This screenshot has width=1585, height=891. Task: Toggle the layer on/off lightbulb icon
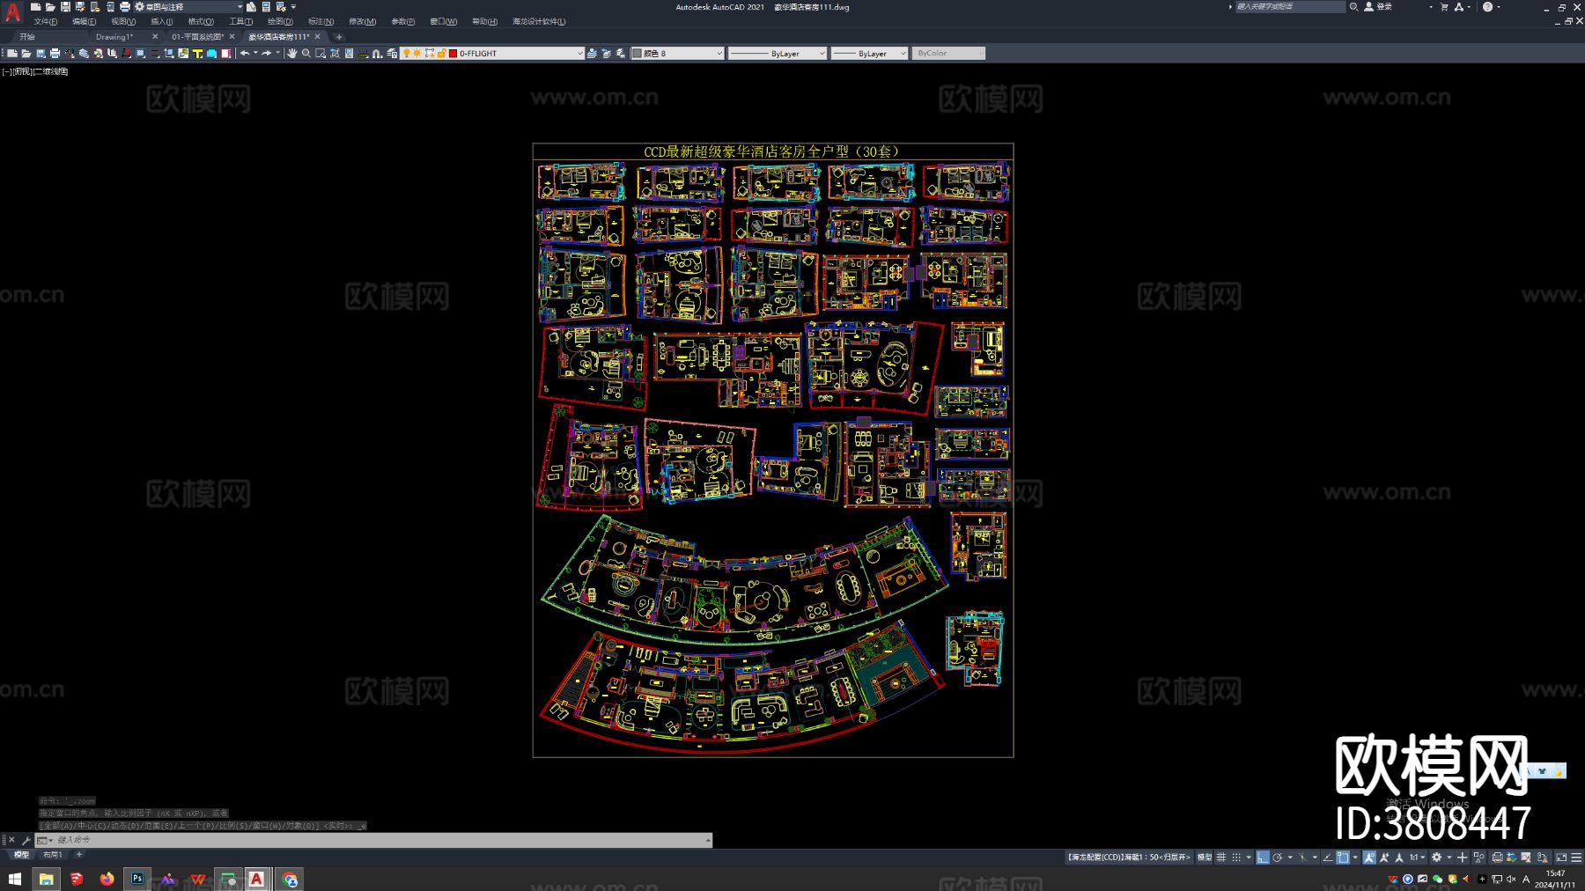[406, 54]
